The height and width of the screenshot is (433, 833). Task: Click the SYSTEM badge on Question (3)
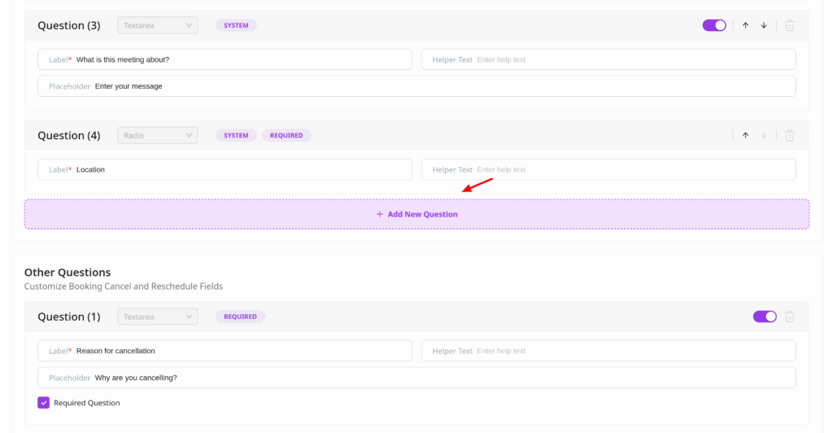tap(236, 25)
